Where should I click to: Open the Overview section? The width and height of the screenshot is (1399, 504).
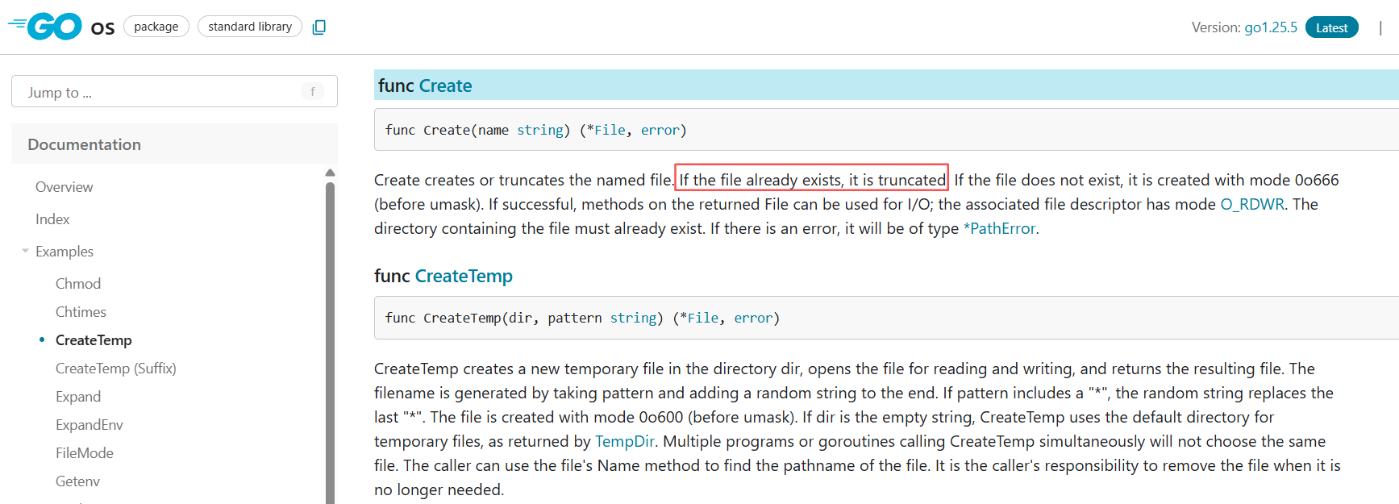tap(65, 187)
